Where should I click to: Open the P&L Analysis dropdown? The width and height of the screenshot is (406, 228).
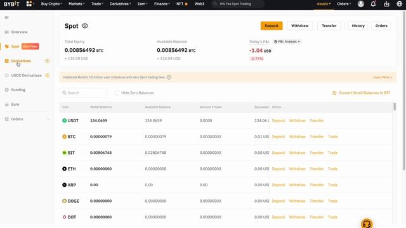click(x=287, y=41)
